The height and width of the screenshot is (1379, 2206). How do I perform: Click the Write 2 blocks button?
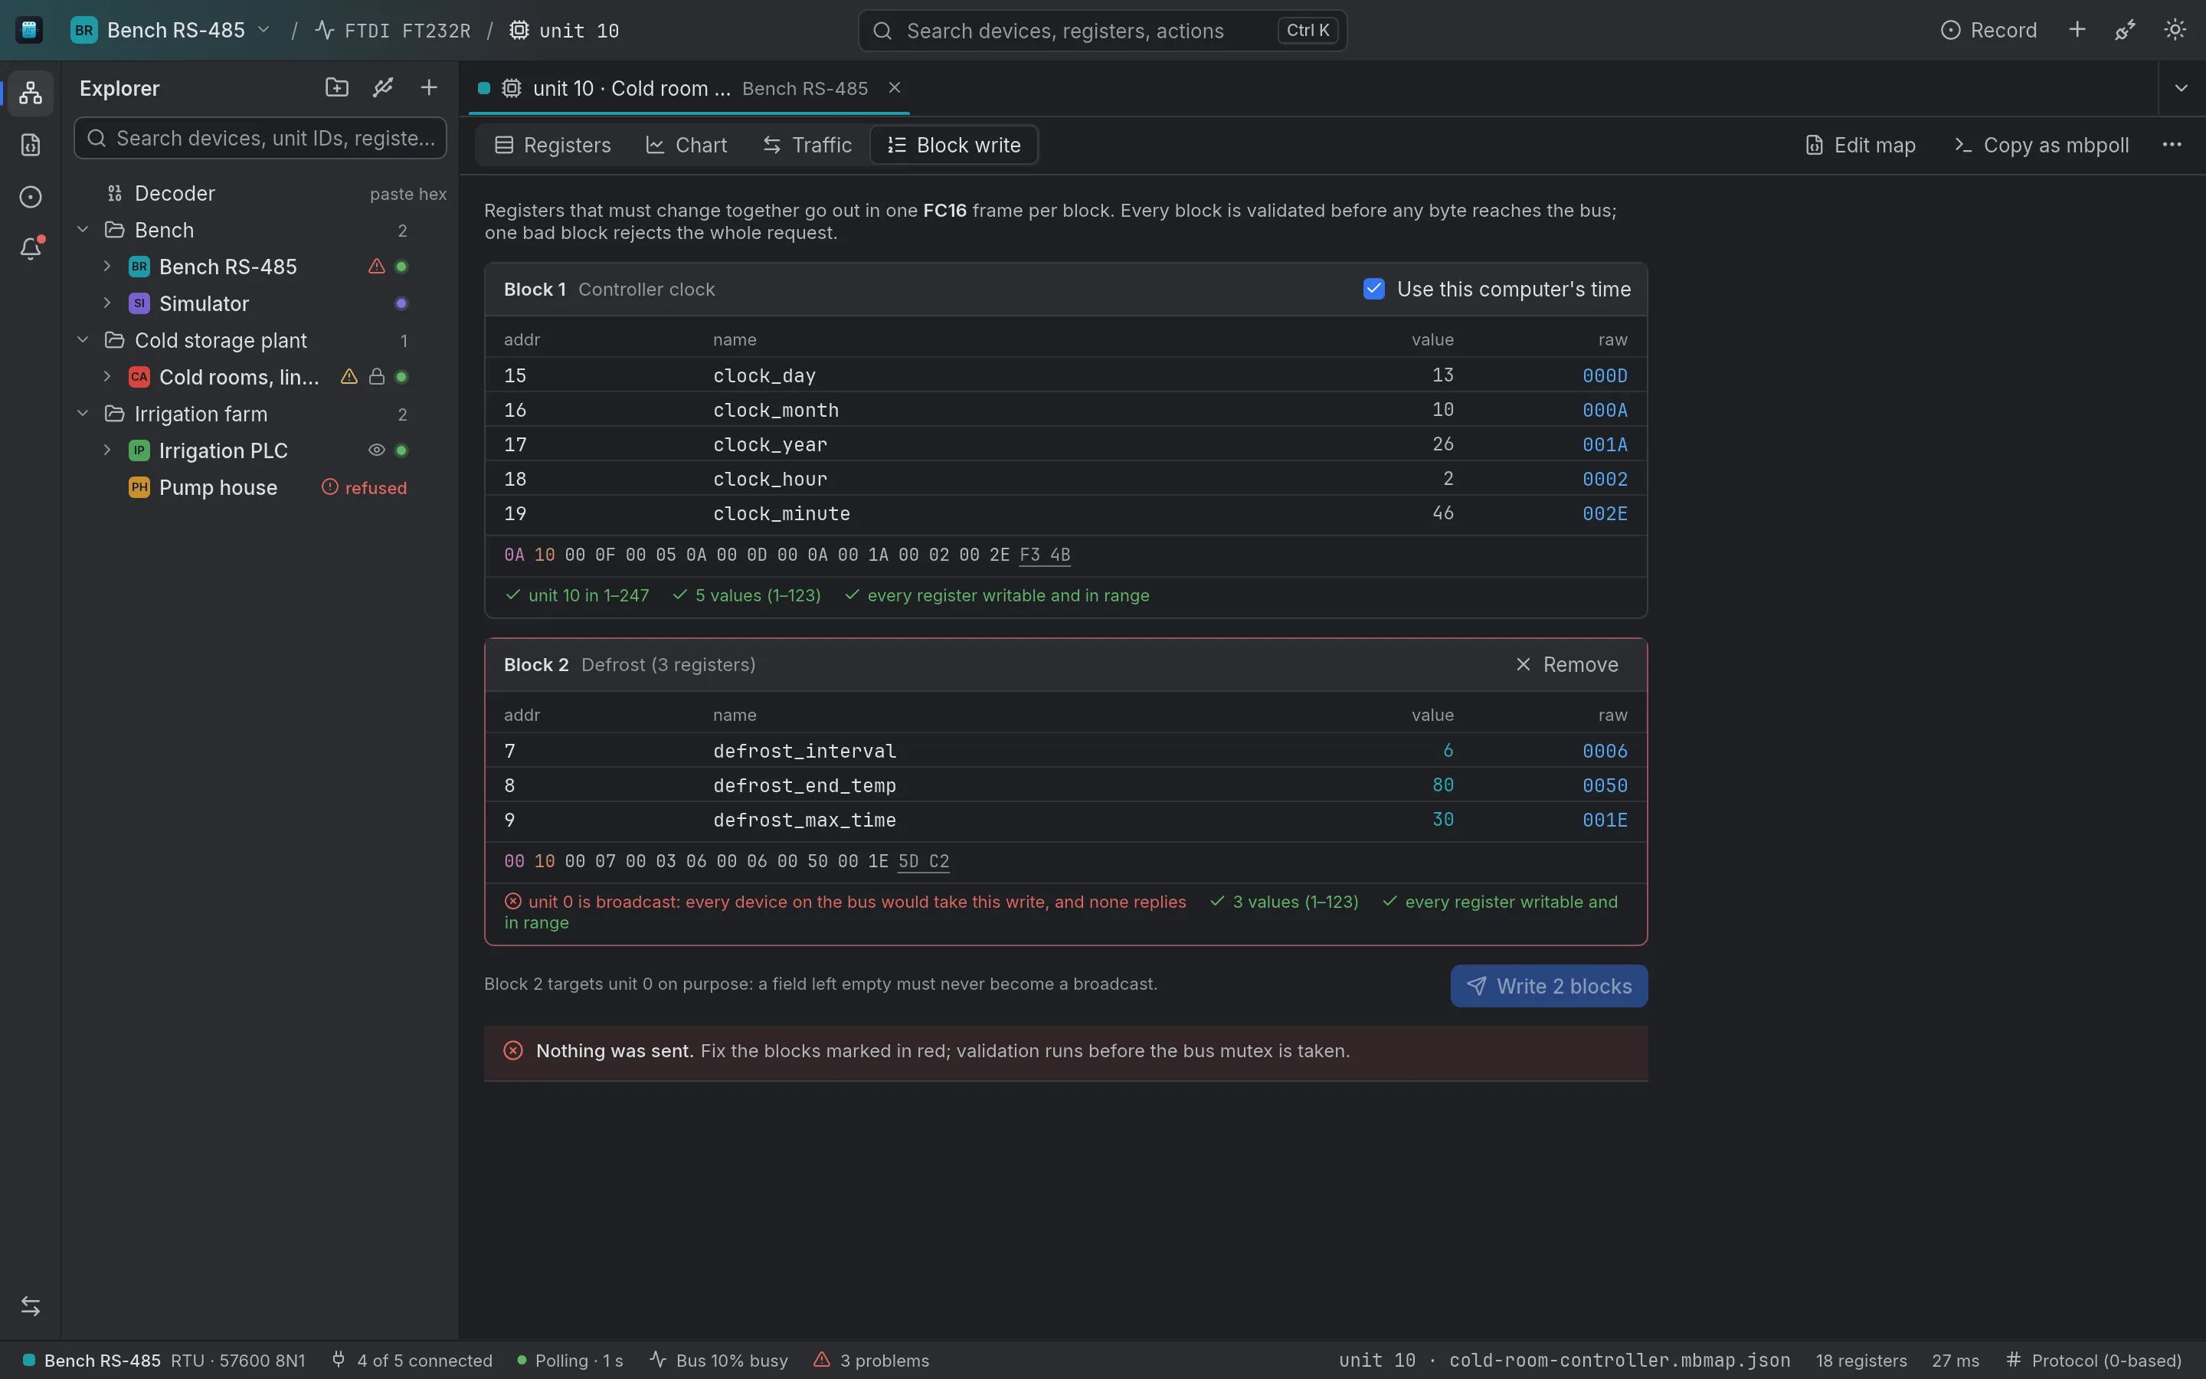pyautogui.click(x=1549, y=986)
